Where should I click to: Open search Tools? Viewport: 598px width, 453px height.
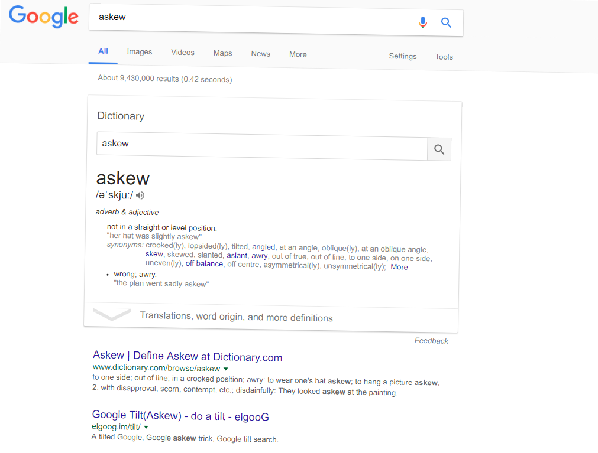(444, 57)
